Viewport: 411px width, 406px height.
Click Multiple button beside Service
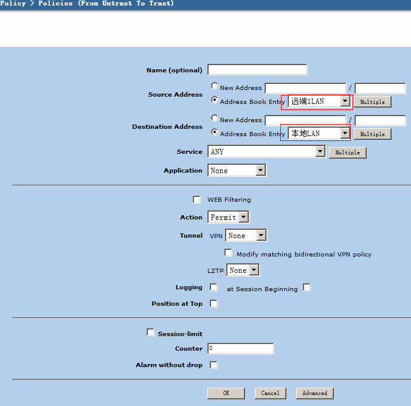347,153
